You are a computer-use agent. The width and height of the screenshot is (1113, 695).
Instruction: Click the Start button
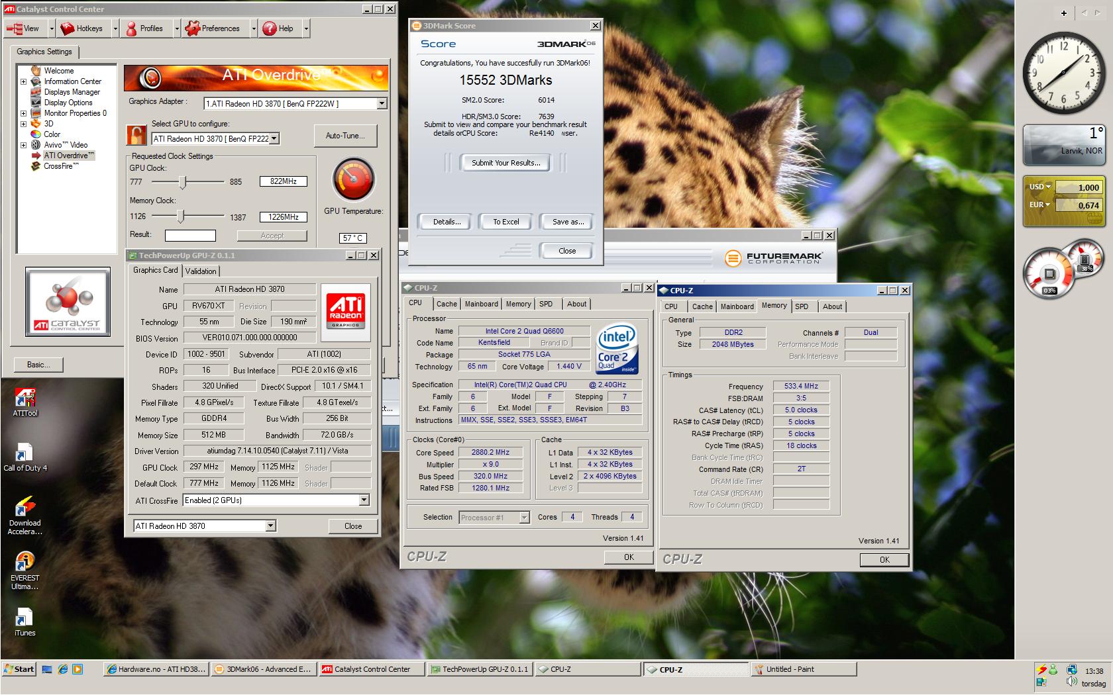tap(19, 669)
